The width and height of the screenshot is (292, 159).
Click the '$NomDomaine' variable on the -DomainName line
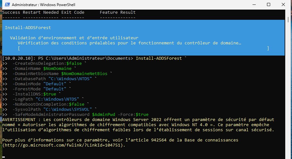point(57,69)
